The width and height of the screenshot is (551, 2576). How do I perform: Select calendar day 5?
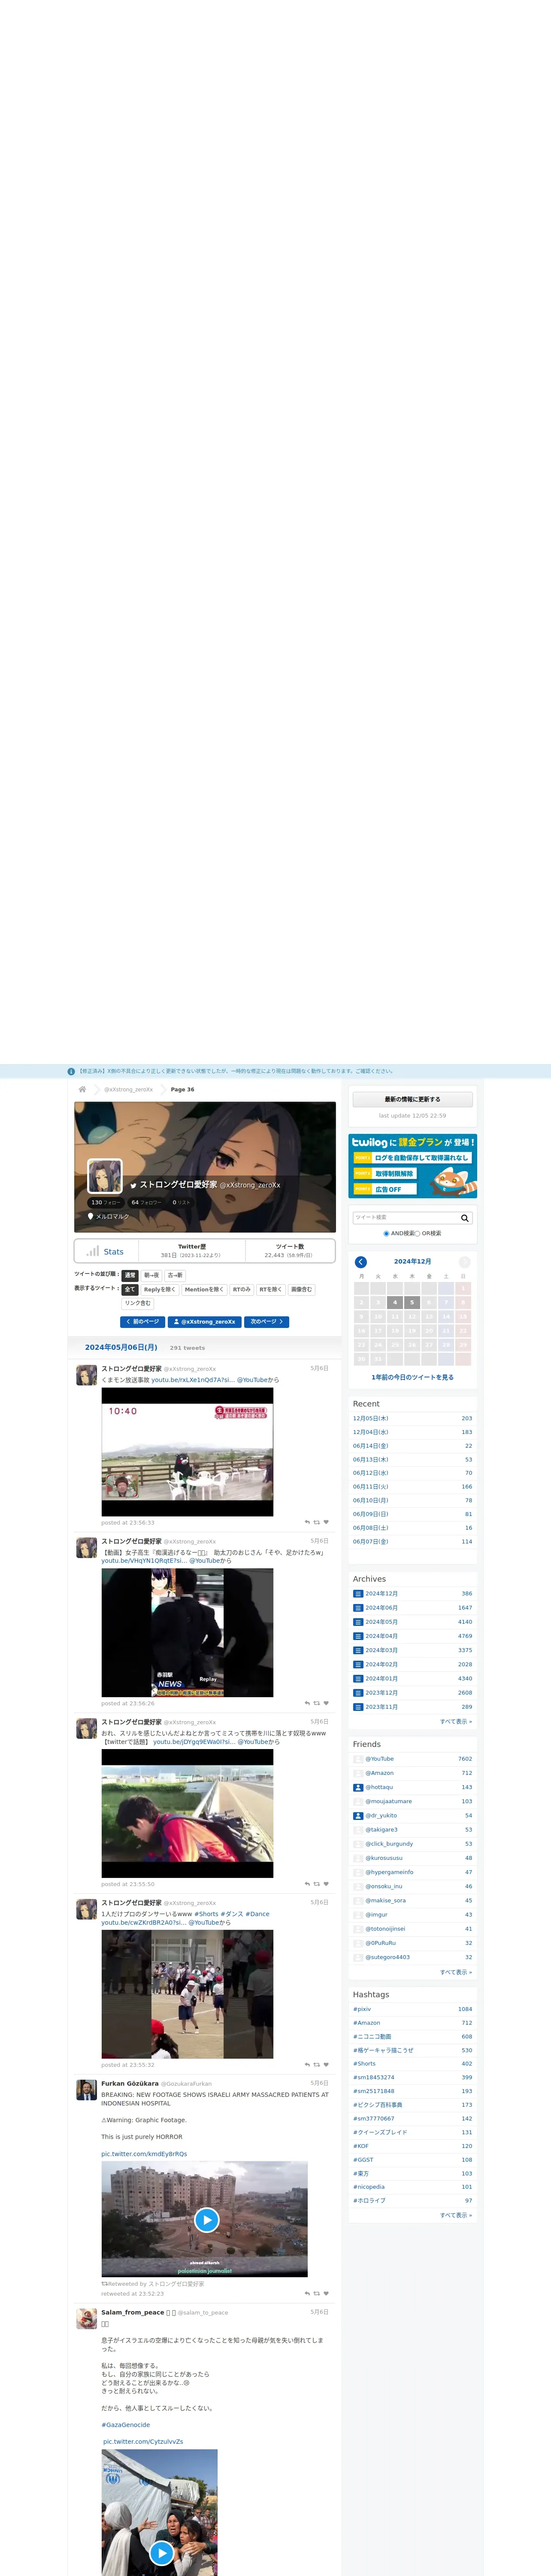(411, 1302)
